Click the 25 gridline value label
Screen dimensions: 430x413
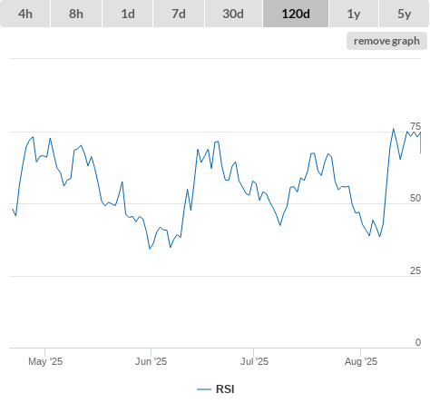[415, 270]
